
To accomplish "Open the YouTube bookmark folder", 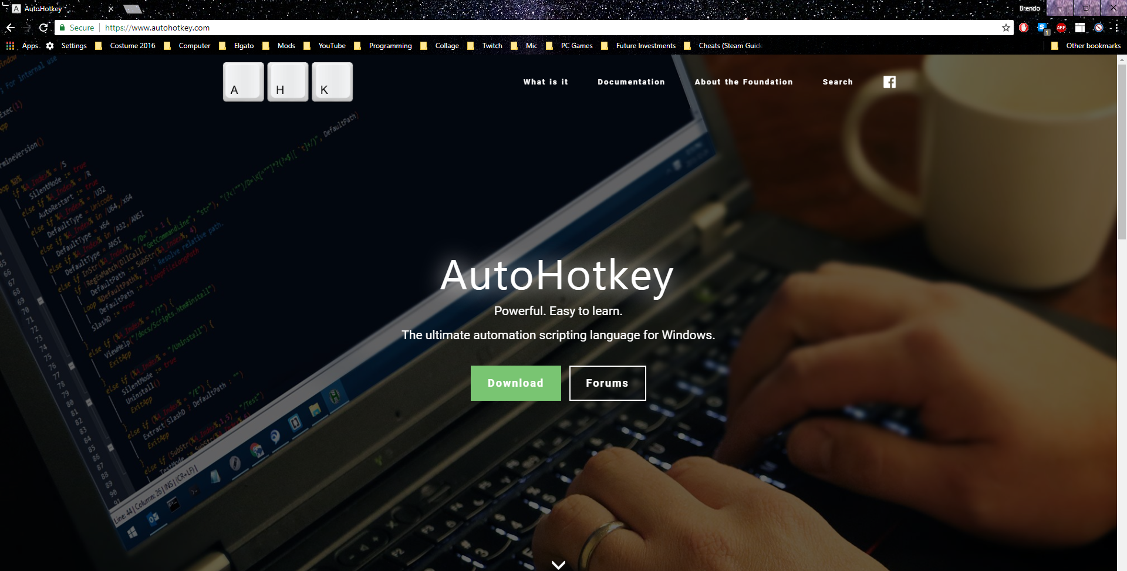I will coord(325,46).
